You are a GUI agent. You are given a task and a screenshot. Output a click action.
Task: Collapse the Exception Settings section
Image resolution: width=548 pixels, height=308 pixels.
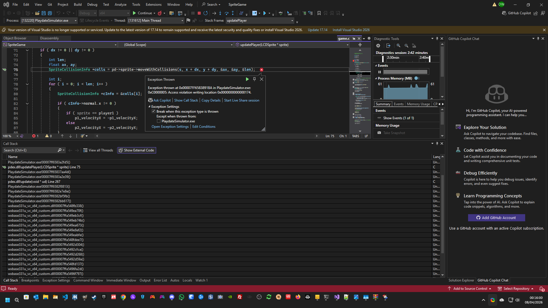pyautogui.click(x=149, y=107)
